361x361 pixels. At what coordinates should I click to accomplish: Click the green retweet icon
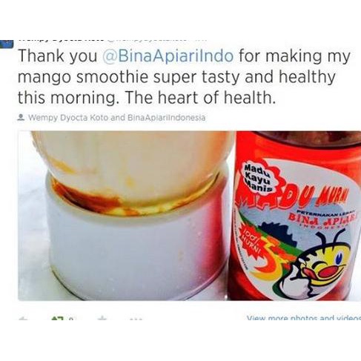(56, 319)
